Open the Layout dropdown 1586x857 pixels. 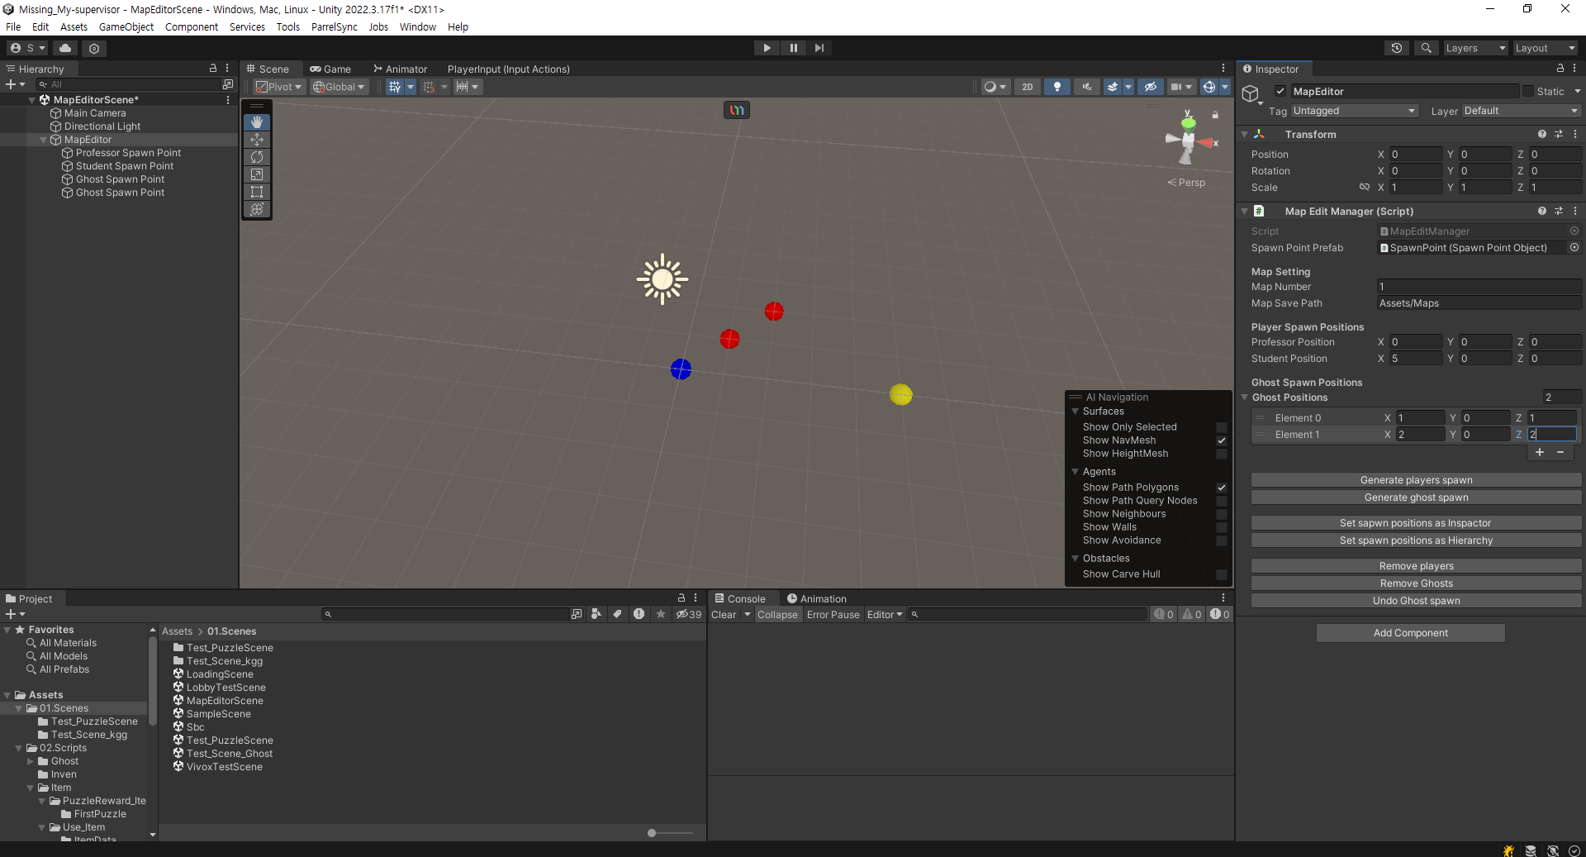(1545, 48)
